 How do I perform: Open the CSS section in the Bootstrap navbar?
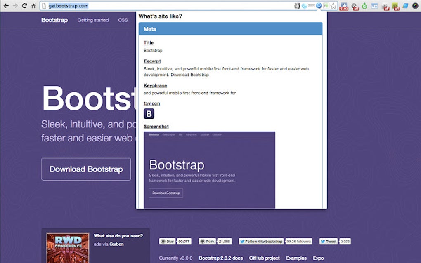click(x=123, y=20)
